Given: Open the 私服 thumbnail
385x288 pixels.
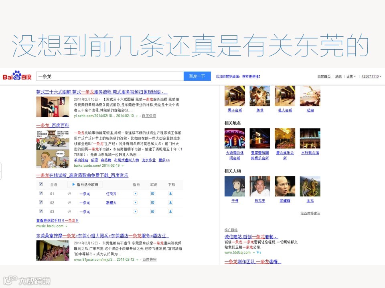Looking at the screenshot, I should tap(310, 96).
